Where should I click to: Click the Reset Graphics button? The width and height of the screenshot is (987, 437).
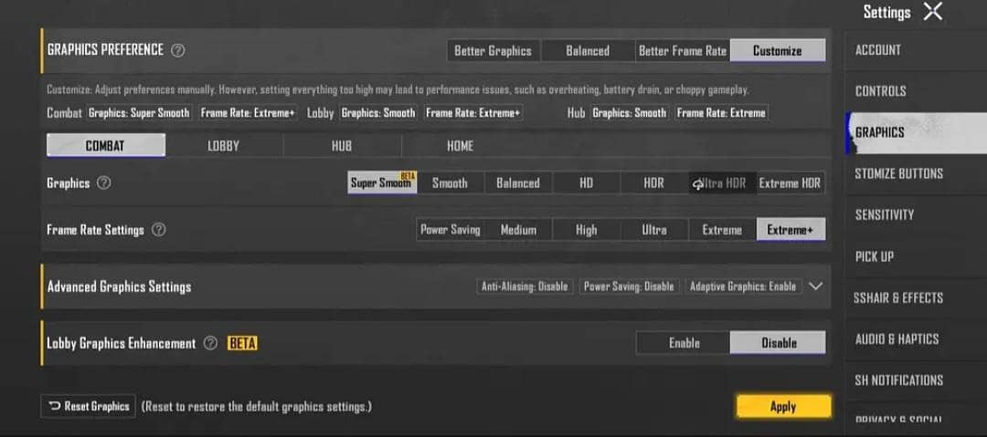click(x=89, y=407)
